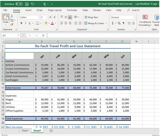Open the font size 11 dropdown
This screenshot has width=161, height=139.
coord(47,17)
